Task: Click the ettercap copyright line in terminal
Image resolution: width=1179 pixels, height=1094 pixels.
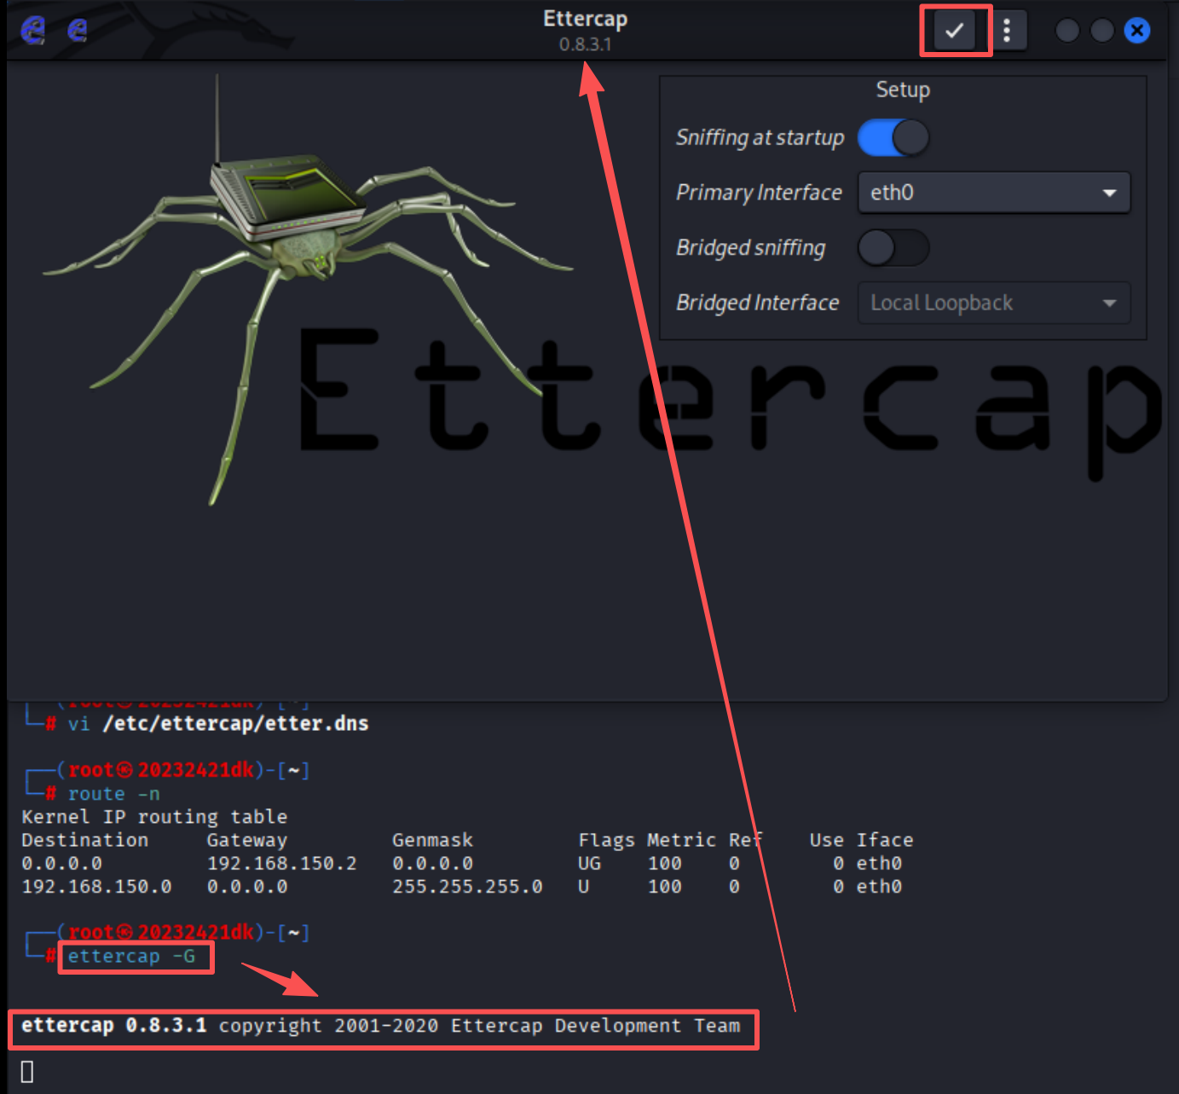Action: 381,1026
